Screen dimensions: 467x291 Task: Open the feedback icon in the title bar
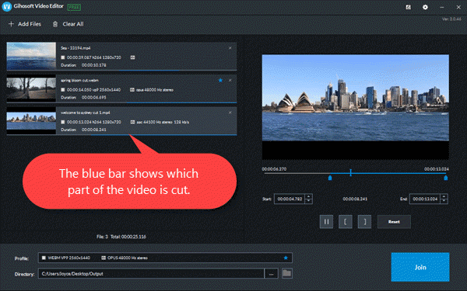pyautogui.click(x=409, y=7)
